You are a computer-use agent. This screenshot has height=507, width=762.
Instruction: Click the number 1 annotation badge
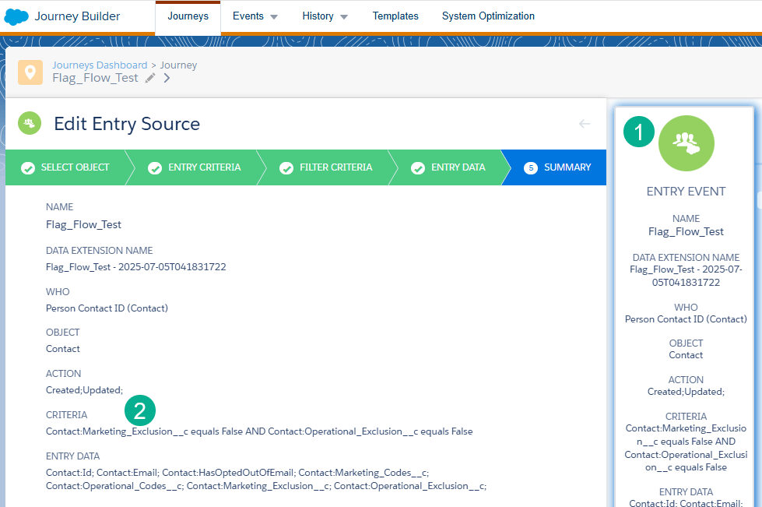click(640, 132)
